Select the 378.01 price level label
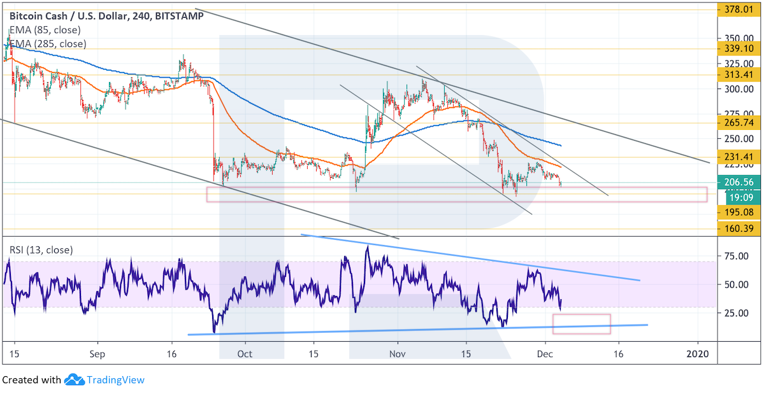 pyautogui.click(x=737, y=10)
